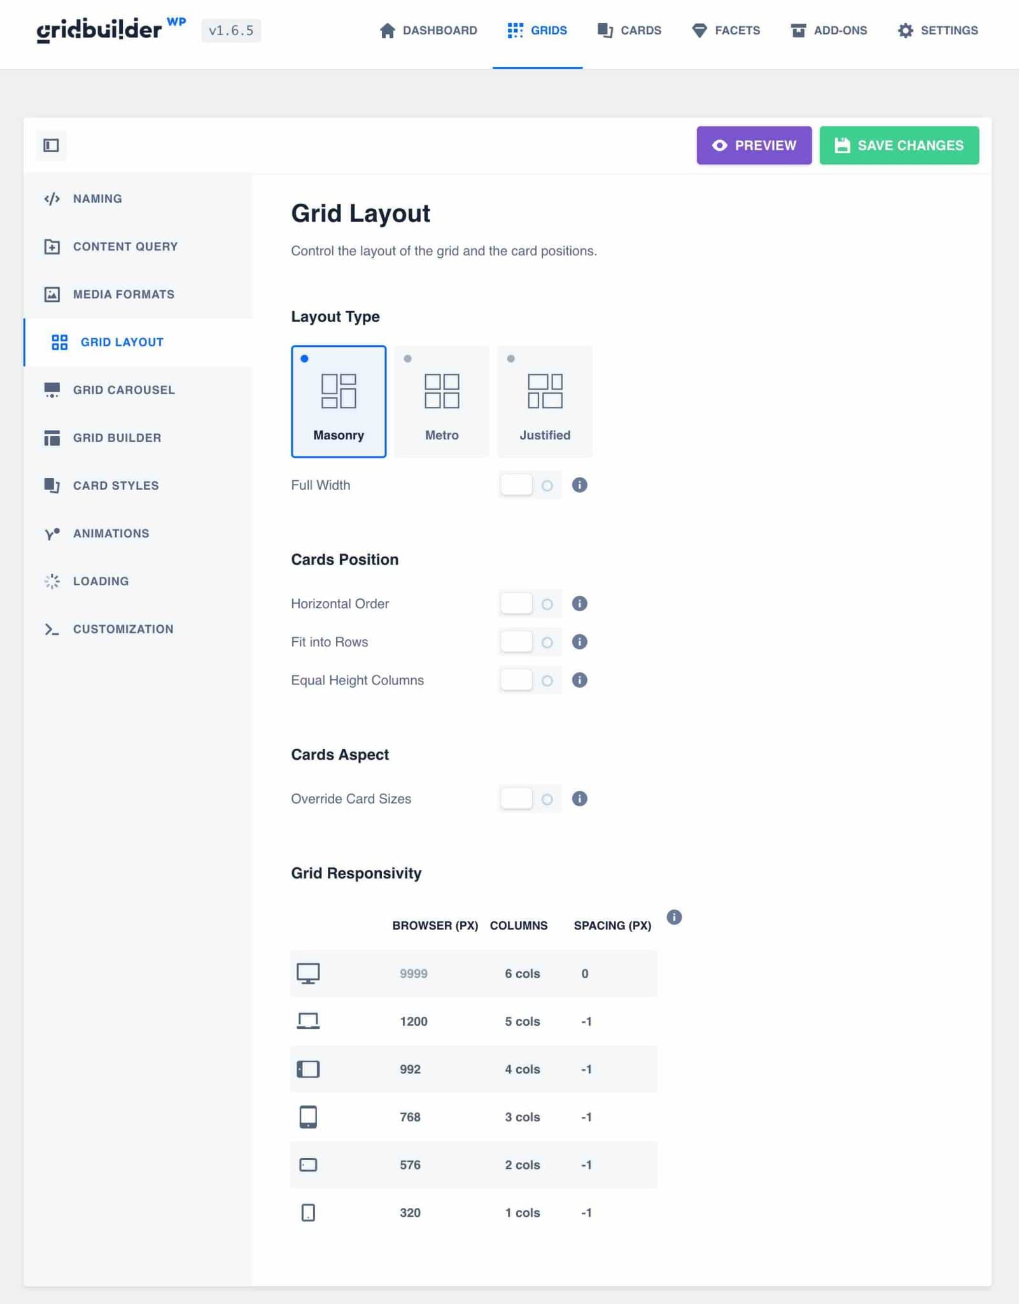
Task: Click the portrait phone icon in the 320 row
Action: pyautogui.click(x=308, y=1212)
